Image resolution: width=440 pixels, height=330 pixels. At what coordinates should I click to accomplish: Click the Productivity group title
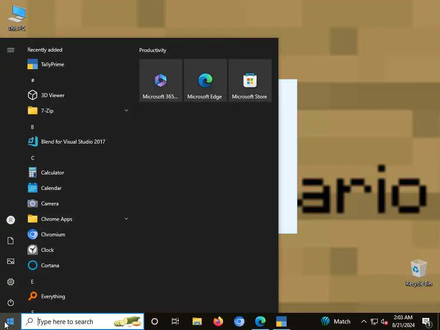pyautogui.click(x=153, y=50)
